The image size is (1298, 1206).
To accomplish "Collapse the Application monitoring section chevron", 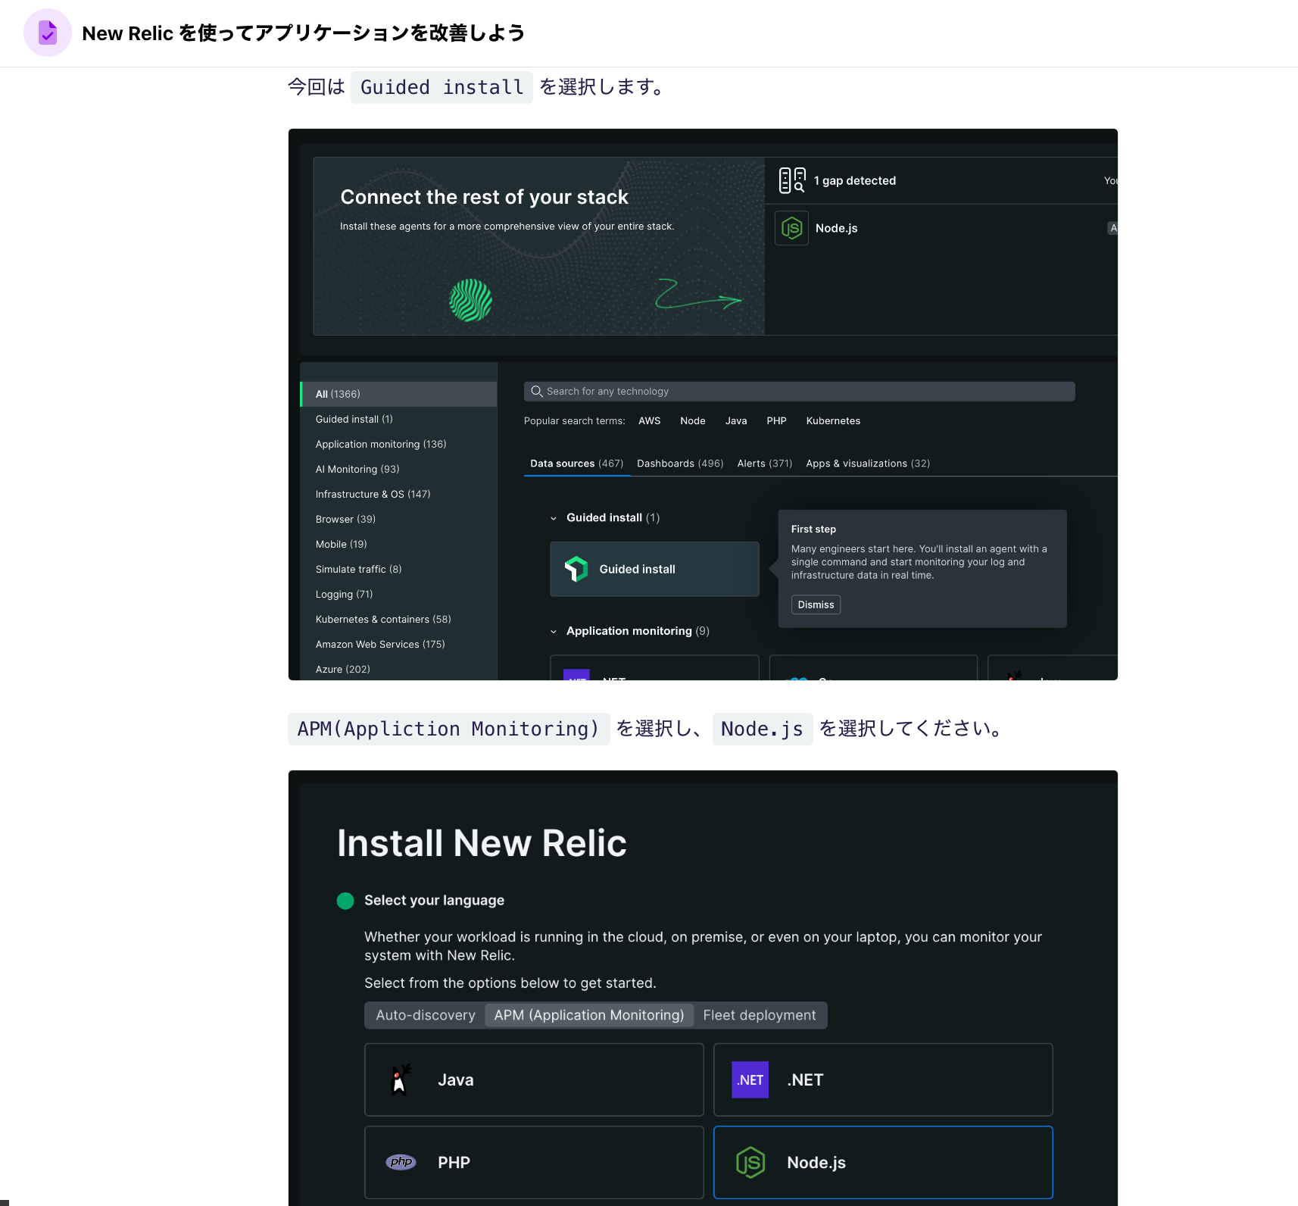I will [554, 632].
